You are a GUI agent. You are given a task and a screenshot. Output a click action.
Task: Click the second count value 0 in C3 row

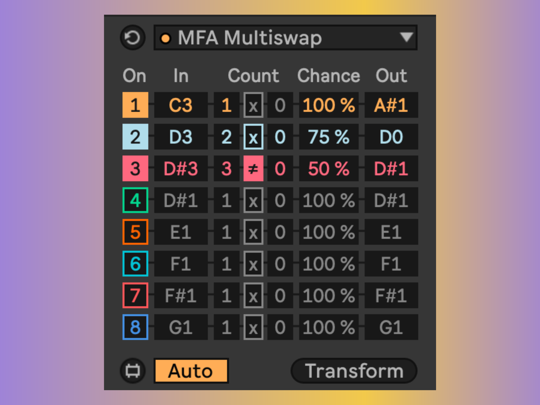click(280, 105)
